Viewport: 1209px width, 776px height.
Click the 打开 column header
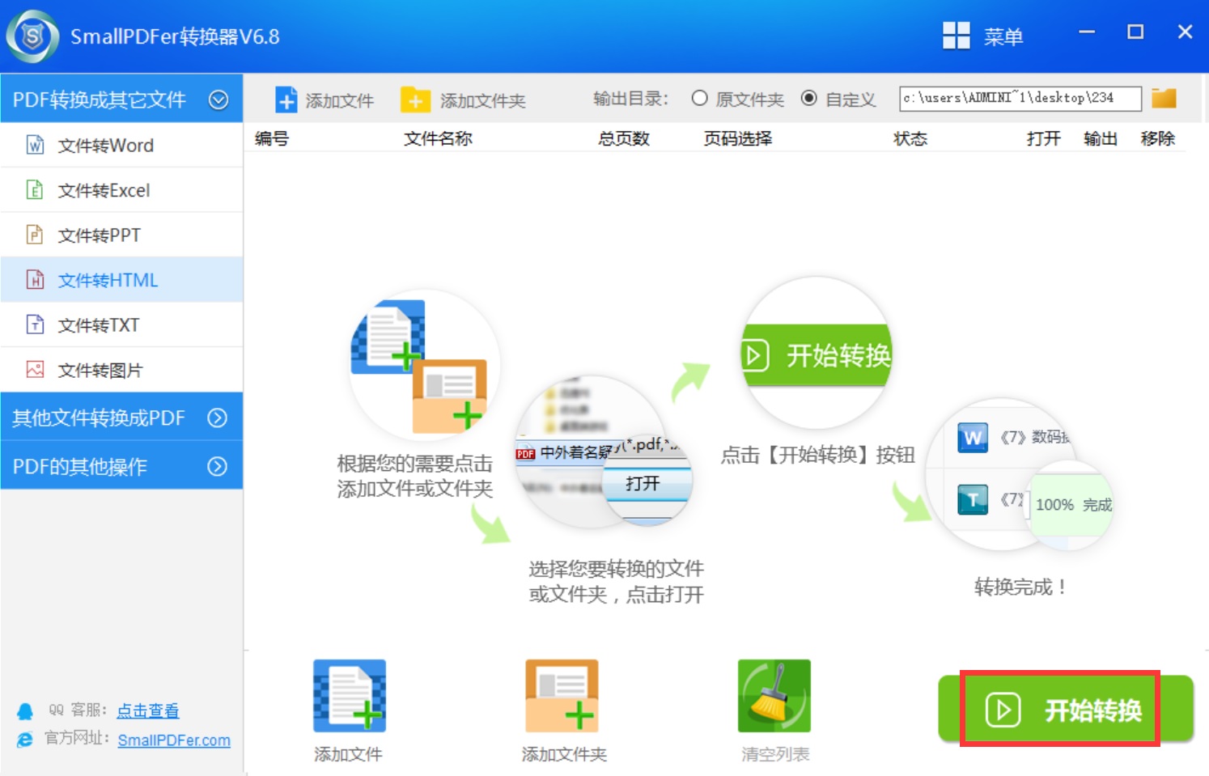pyautogui.click(x=1044, y=138)
